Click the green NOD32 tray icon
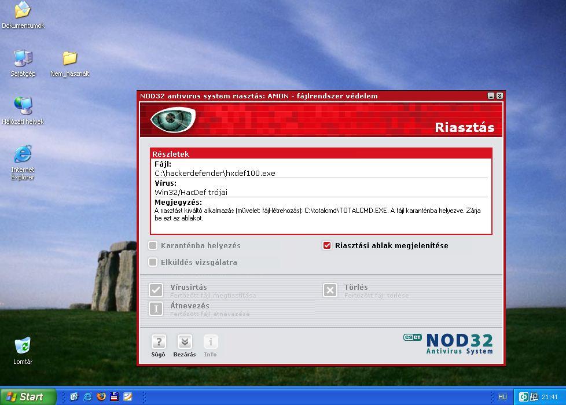This screenshot has width=566, height=405. (x=523, y=397)
